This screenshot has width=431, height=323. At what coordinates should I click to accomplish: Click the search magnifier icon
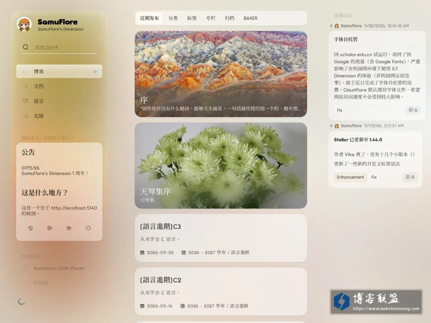[26, 47]
